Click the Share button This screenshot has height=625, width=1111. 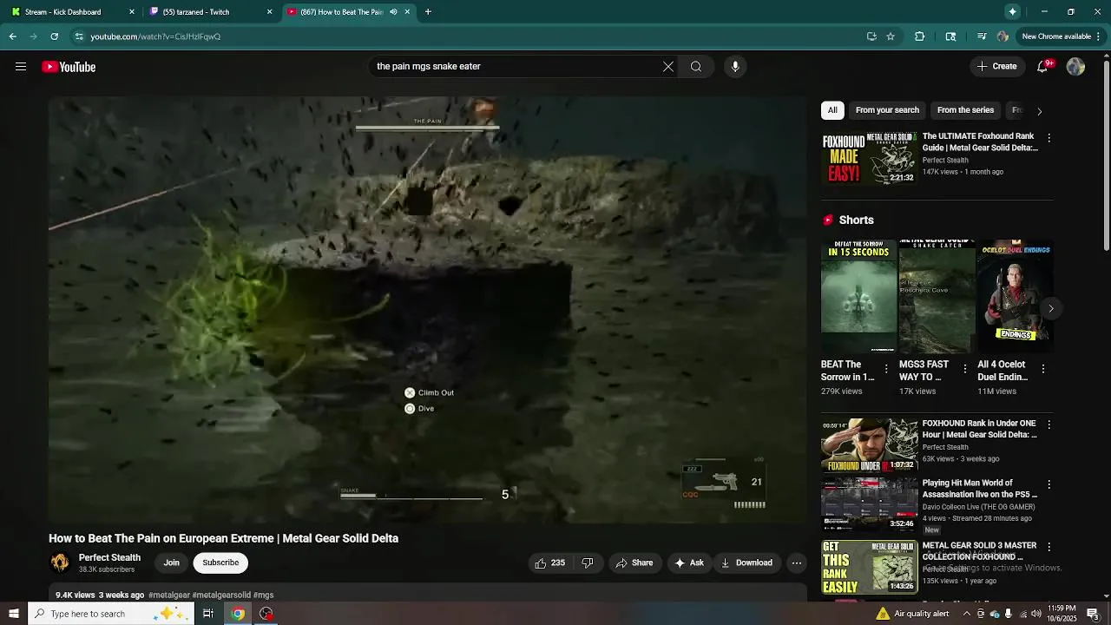[634, 563]
